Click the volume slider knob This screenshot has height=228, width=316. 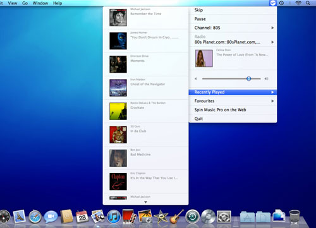[x=249, y=79]
